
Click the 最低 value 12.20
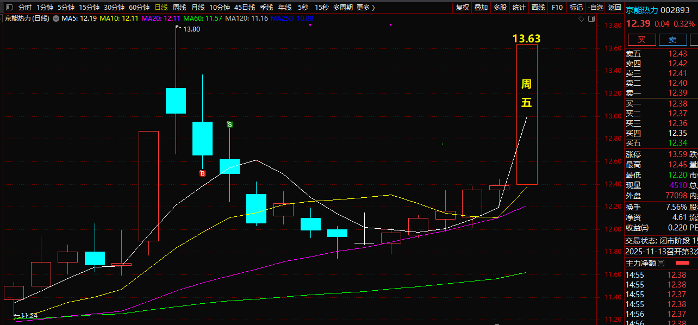[x=678, y=175]
